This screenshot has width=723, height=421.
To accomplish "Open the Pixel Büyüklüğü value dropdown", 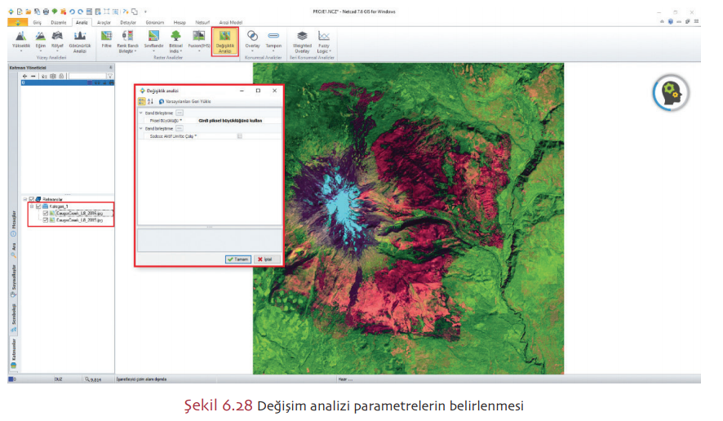I will [237, 120].
